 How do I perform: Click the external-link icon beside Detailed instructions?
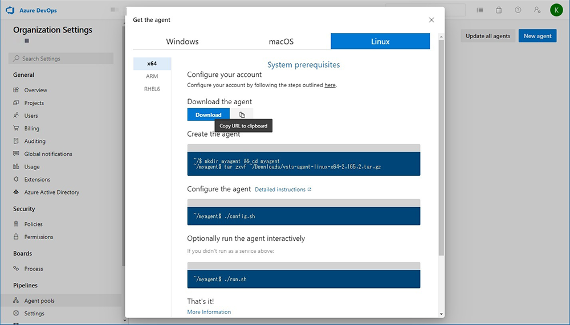click(x=310, y=189)
